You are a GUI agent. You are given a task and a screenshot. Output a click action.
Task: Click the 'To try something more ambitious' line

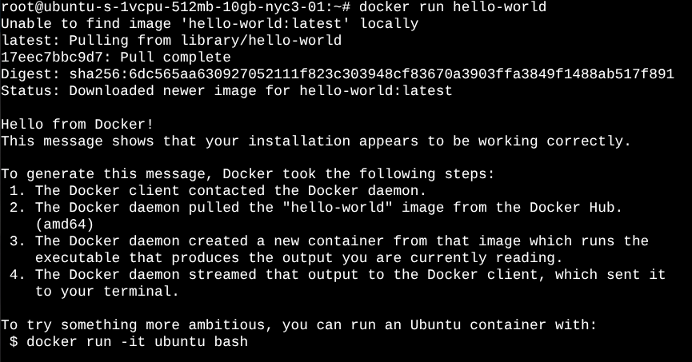point(298,325)
